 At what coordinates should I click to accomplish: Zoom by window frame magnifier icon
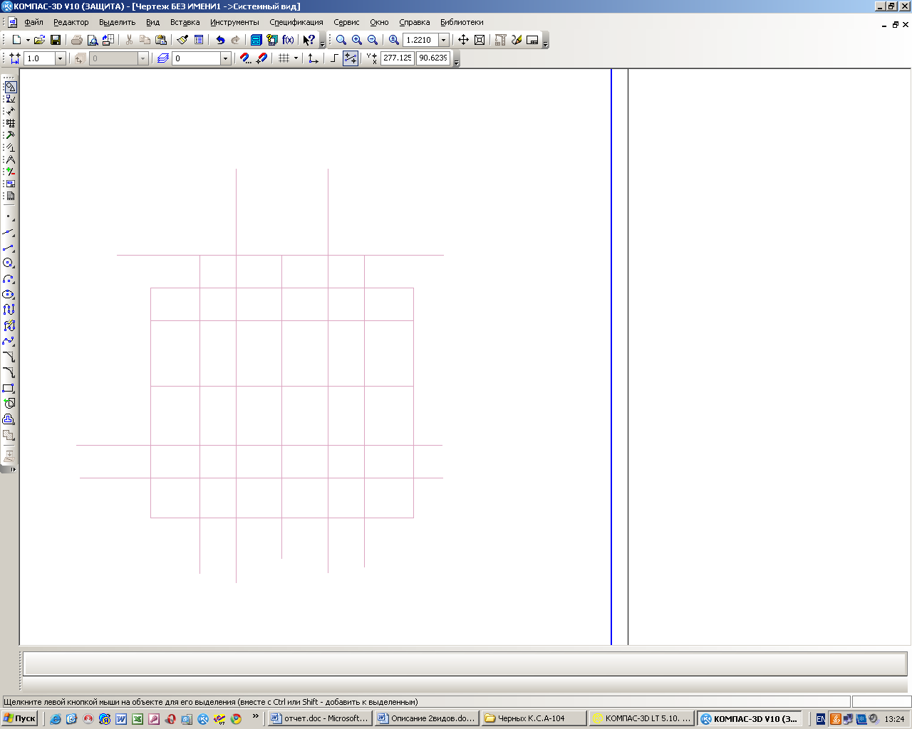[x=341, y=40]
